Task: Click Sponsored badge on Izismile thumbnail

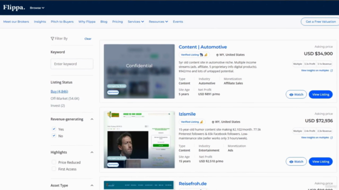Action: (x=113, y=165)
